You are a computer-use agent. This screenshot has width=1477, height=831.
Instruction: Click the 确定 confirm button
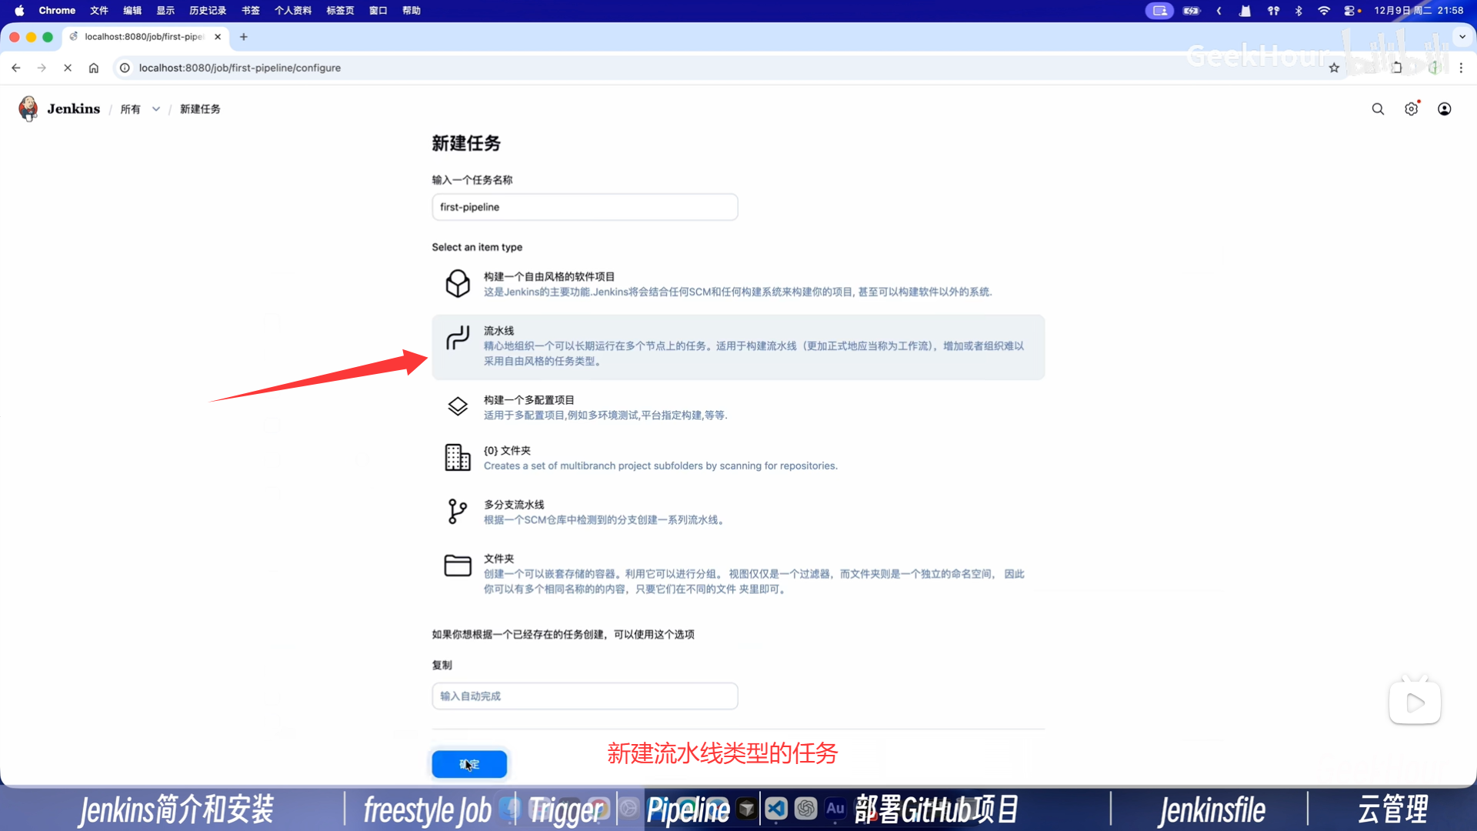(x=469, y=764)
